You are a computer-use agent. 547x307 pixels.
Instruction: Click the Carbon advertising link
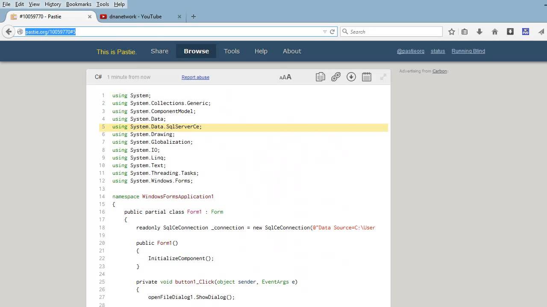[440, 71]
